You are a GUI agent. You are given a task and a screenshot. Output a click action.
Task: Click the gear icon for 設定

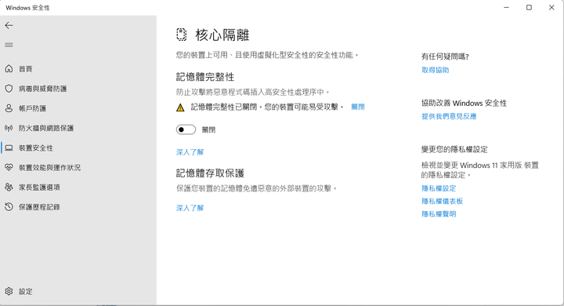[x=9, y=291]
